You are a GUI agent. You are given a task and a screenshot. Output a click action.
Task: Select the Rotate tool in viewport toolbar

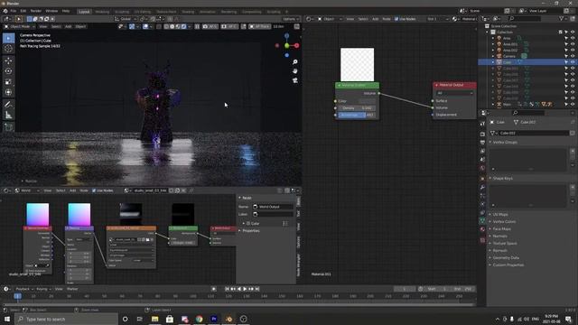point(8,71)
